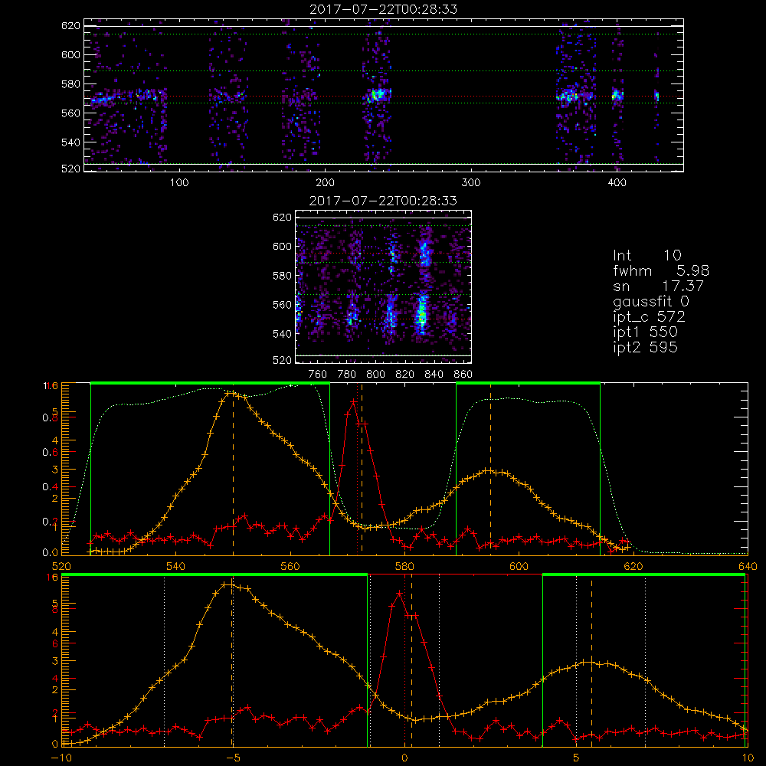Screen dimensions: 766x766
Task: Click x-axis label 300 on top spectrogram
Action: point(471,183)
